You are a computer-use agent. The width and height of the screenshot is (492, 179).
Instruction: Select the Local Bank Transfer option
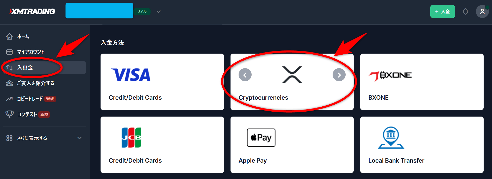[x=422, y=145]
